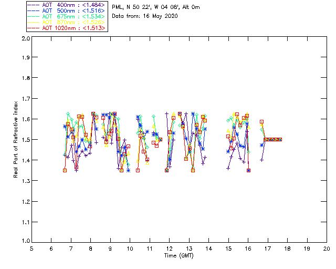Click the 'Data from: 16 May 2020' text

145,16
